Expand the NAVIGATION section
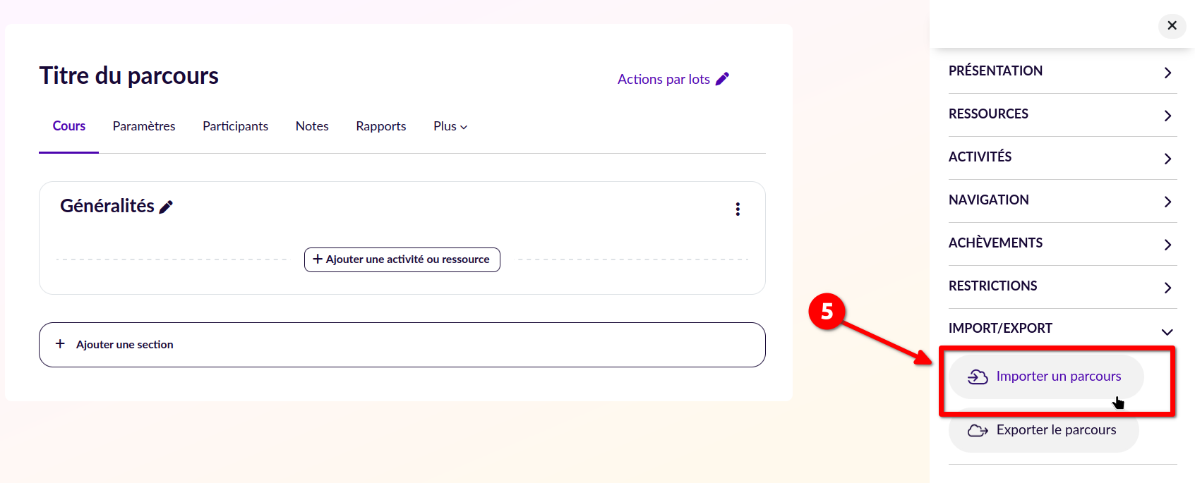1195x483 pixels. tap(1167, 202)
